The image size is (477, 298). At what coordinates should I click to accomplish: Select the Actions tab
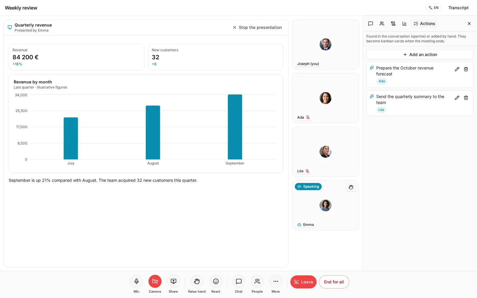pyautogui.click(x=424, y=24)
